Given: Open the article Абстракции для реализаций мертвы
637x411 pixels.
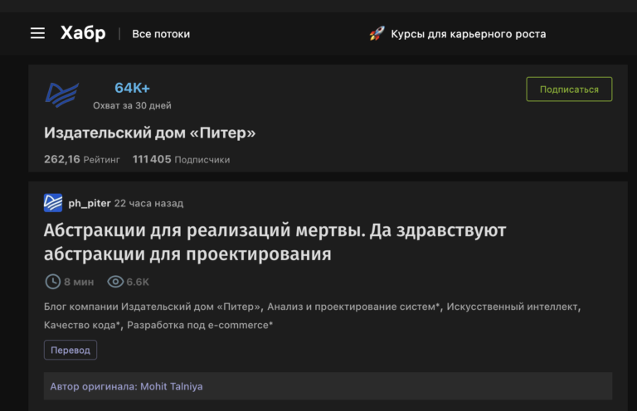Looking at the screenshot, I should click(x=275, y=242).
